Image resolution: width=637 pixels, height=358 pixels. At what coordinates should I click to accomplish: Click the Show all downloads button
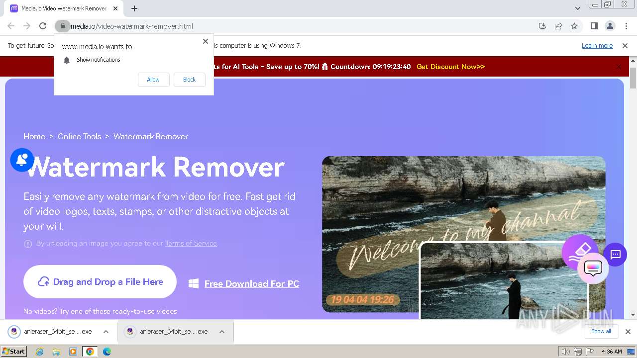point(601,331)
